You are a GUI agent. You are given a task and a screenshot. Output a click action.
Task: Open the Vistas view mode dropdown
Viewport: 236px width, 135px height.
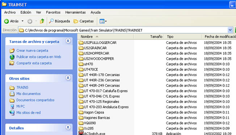[103, 21]
